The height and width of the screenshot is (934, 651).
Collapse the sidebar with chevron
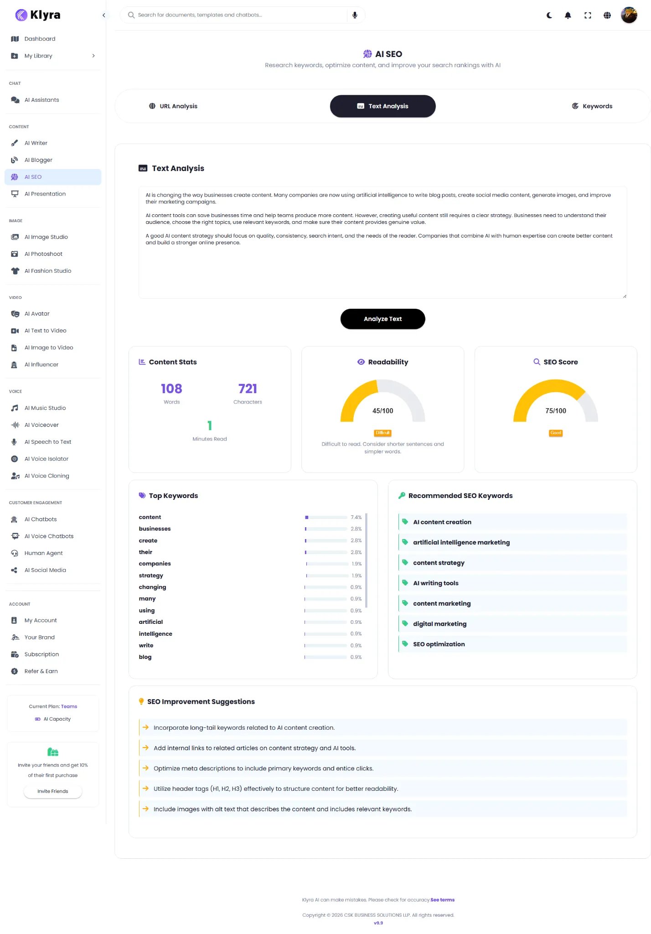[x=104, y=15]
